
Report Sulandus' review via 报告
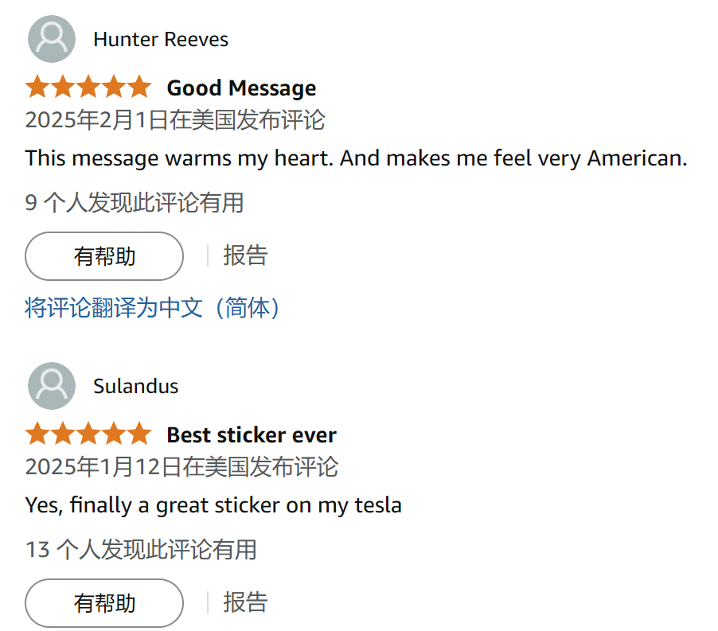coord(245,602)
